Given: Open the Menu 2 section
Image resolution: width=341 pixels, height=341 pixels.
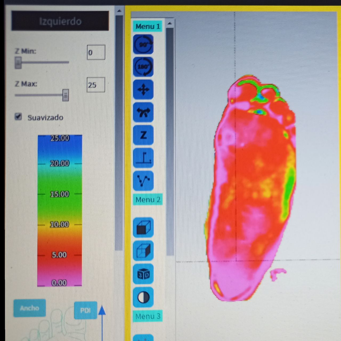Looking at the screenshot, I should pos(148,200).
